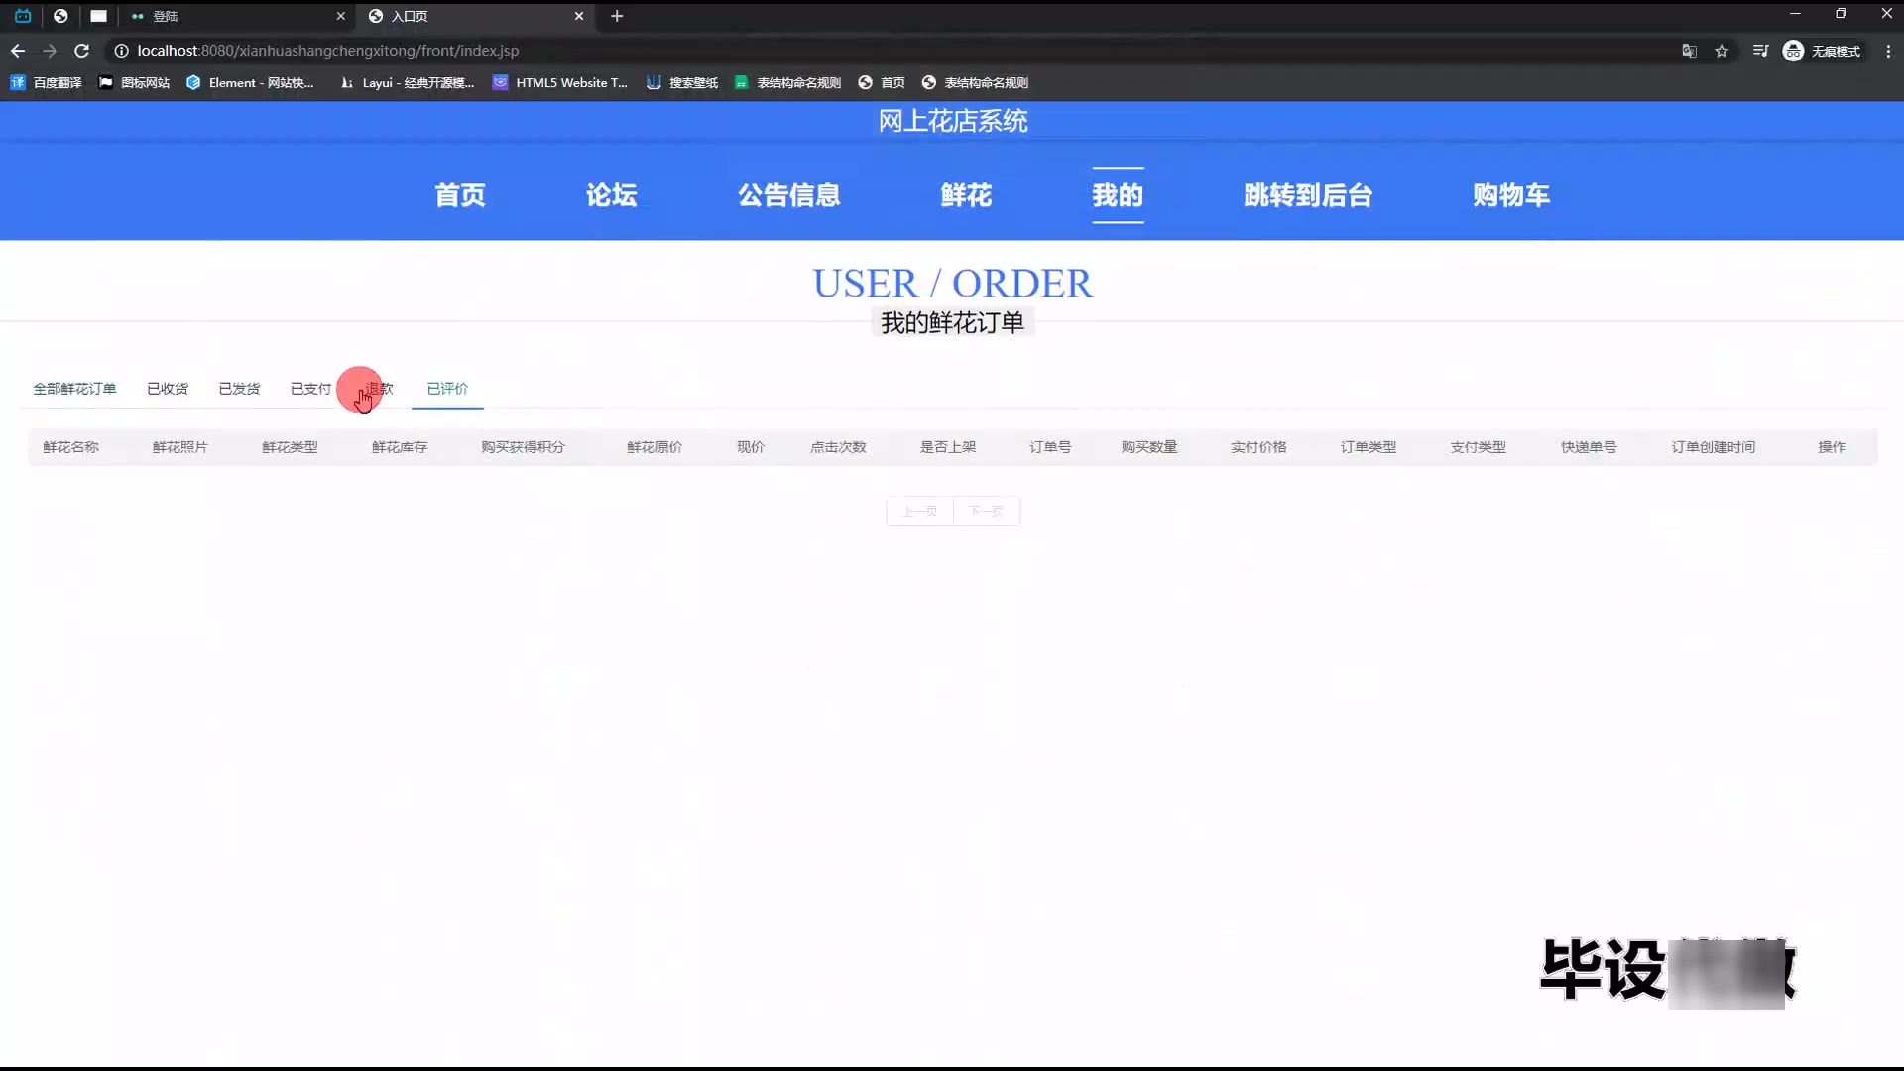Click the site information icon
Image resolution: width=1904 pixels, height=1071 pixels.
(121, 51)
